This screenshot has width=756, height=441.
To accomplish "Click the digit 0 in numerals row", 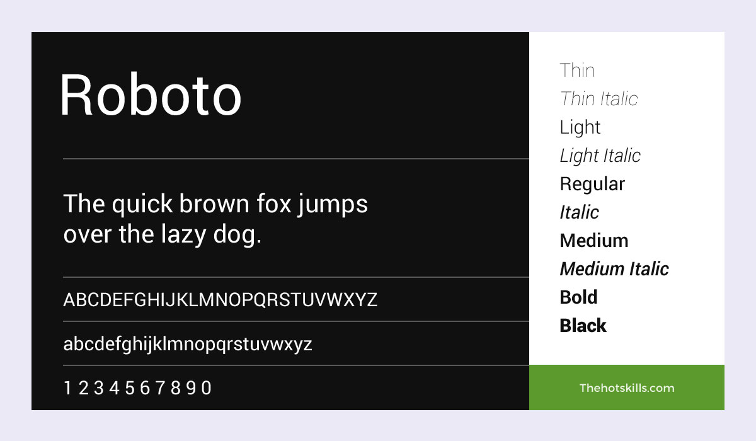I will coord(206,388).
